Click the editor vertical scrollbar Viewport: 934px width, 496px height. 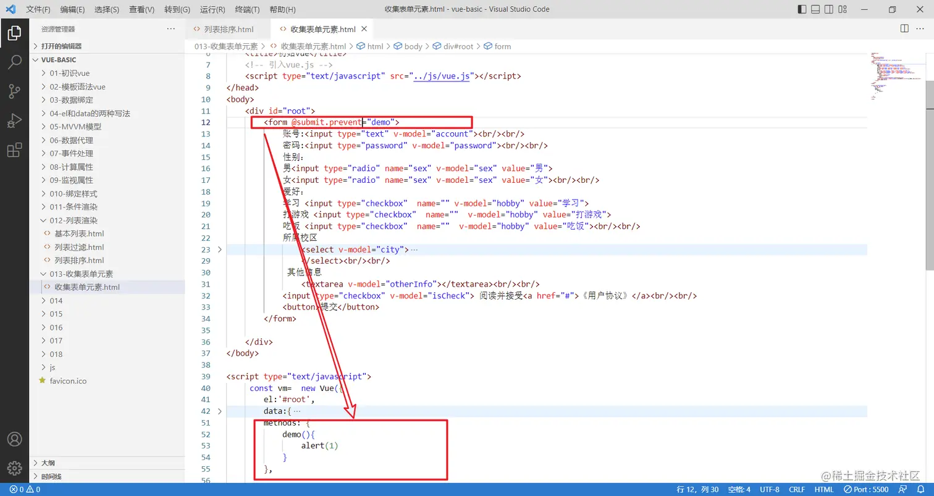[930, 175]
